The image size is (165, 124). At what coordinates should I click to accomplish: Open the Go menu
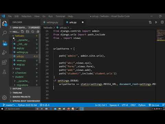[44, 16]
